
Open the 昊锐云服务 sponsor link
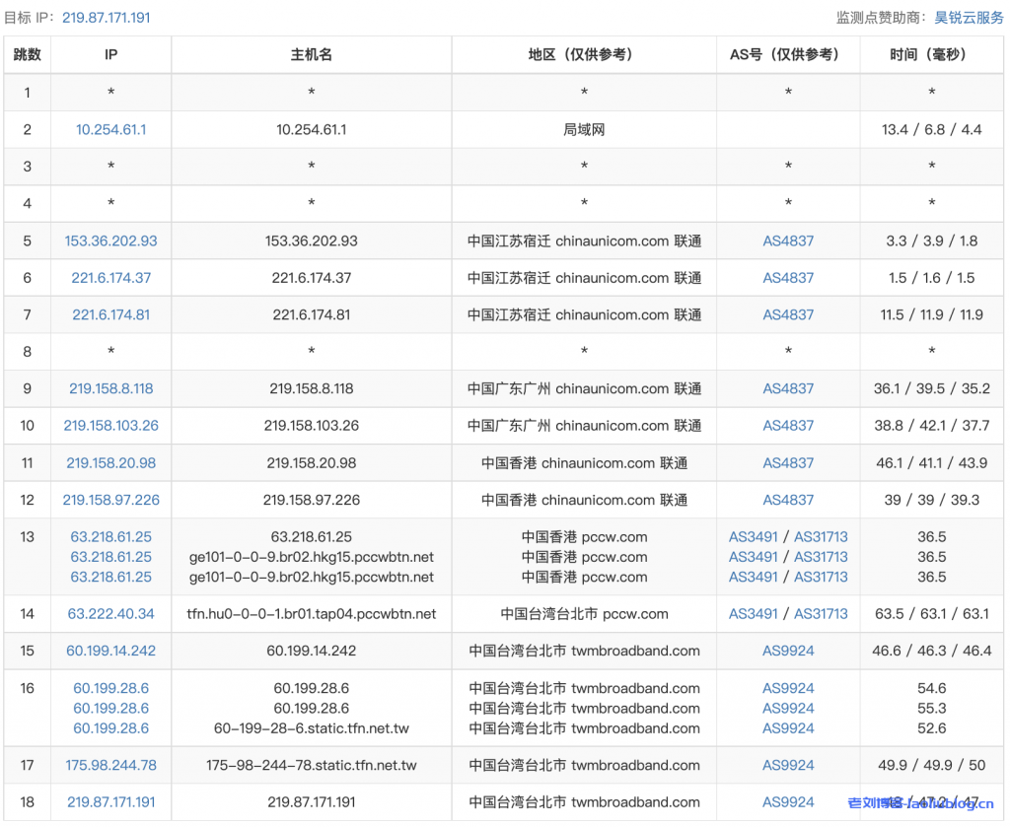969,18
